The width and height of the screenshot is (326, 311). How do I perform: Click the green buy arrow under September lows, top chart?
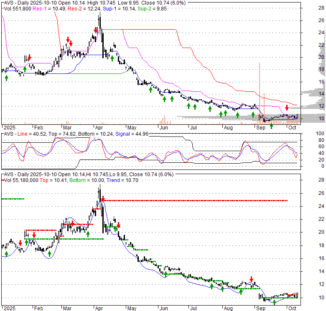271,126
